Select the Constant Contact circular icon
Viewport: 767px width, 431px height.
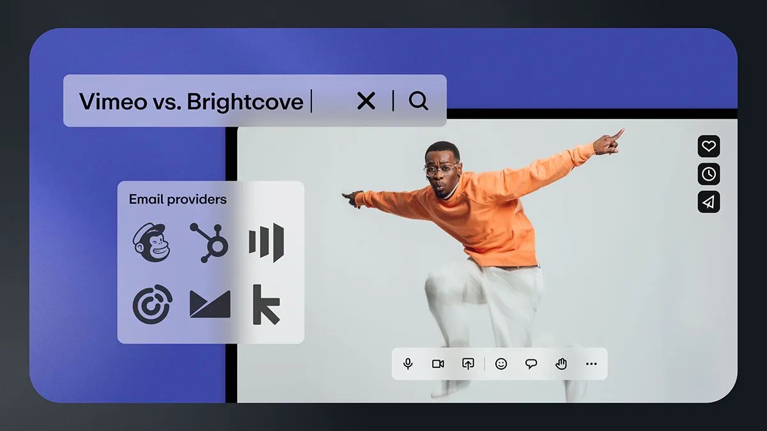coord(151,304)
